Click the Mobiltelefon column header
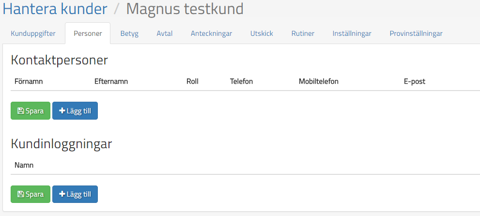Screen dimensions: 480x216 point(319,81)
